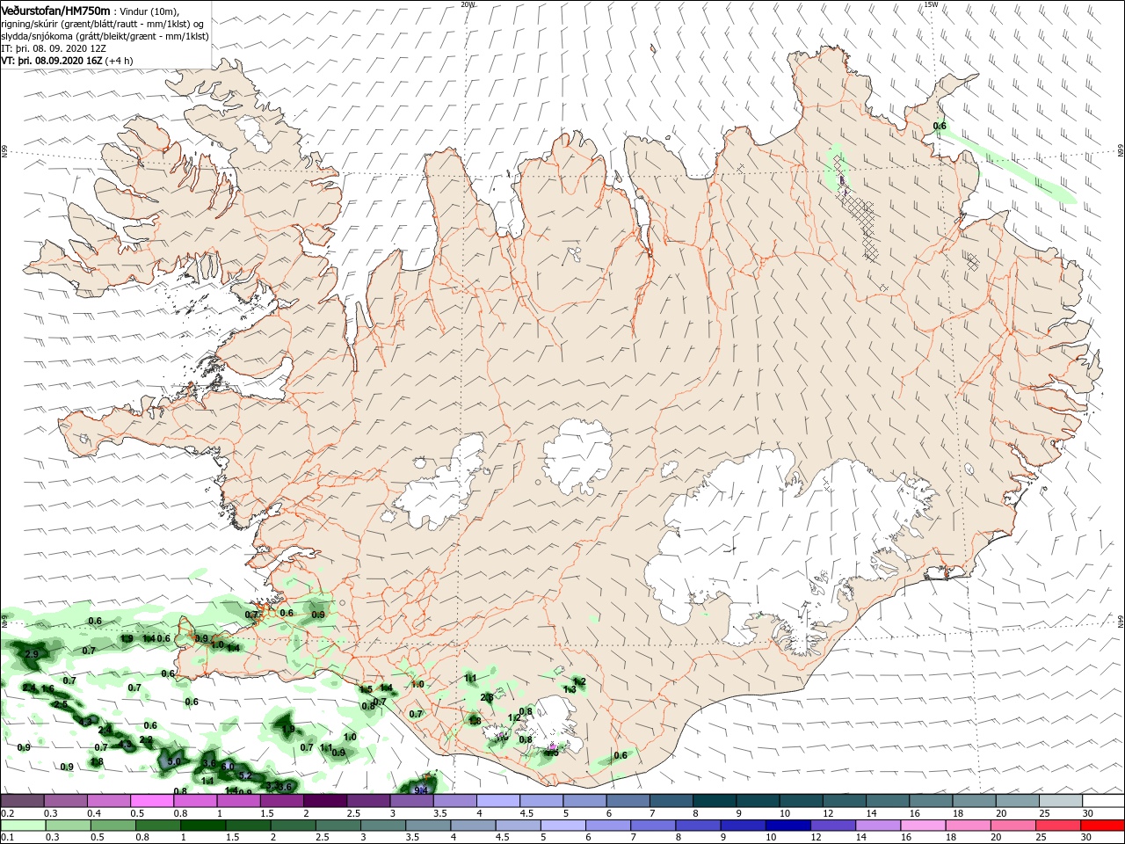Click the 0.2 legend scale label

(x=7, y=814)
